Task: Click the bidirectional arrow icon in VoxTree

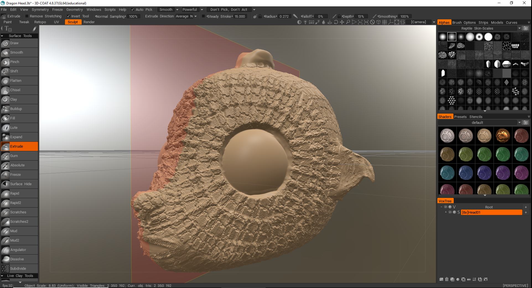Action: (x=469, y=279)
